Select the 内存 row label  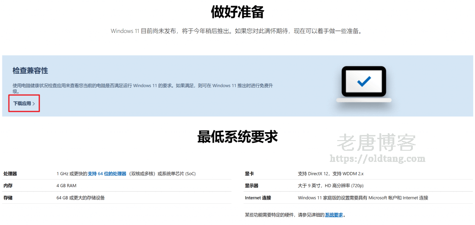[x=8, y=186]
